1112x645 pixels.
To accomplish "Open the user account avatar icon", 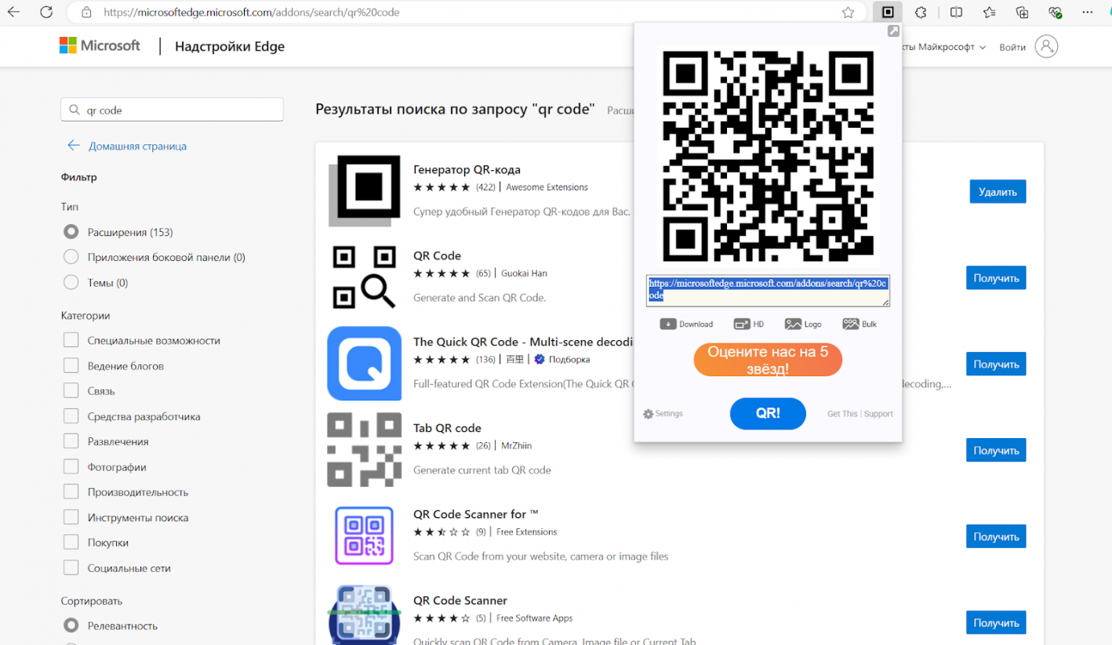I will (x=1046, y=46).
